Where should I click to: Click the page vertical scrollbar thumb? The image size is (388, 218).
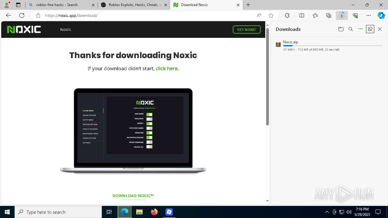(267, 77)
